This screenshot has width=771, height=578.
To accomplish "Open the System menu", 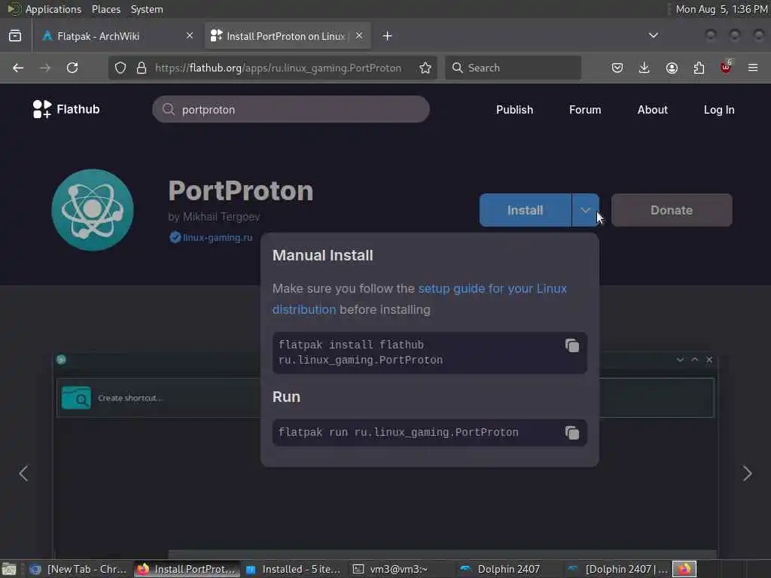I will pyautogui.click(x=147, y=9).
